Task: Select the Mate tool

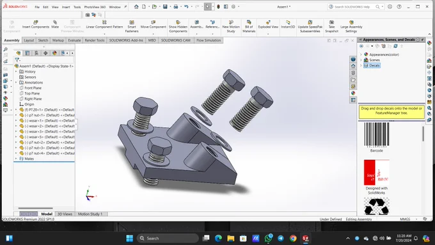Action: [55, 24]
